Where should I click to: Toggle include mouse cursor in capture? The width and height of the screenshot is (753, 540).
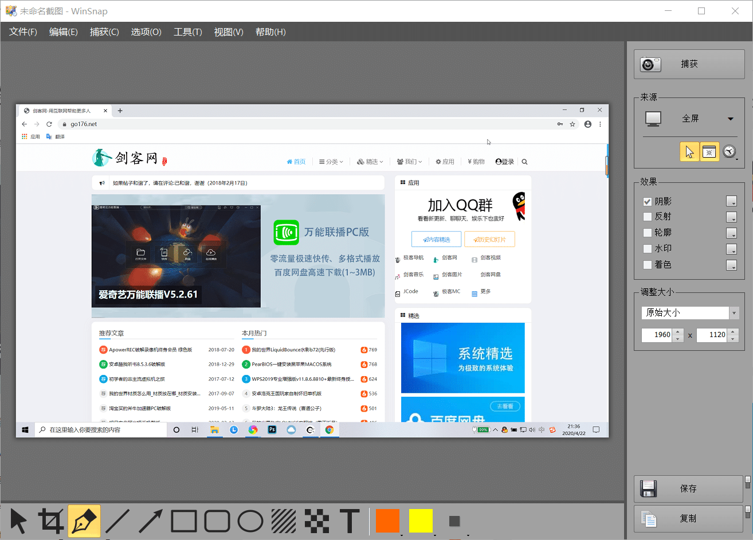[x=689, y=151]
